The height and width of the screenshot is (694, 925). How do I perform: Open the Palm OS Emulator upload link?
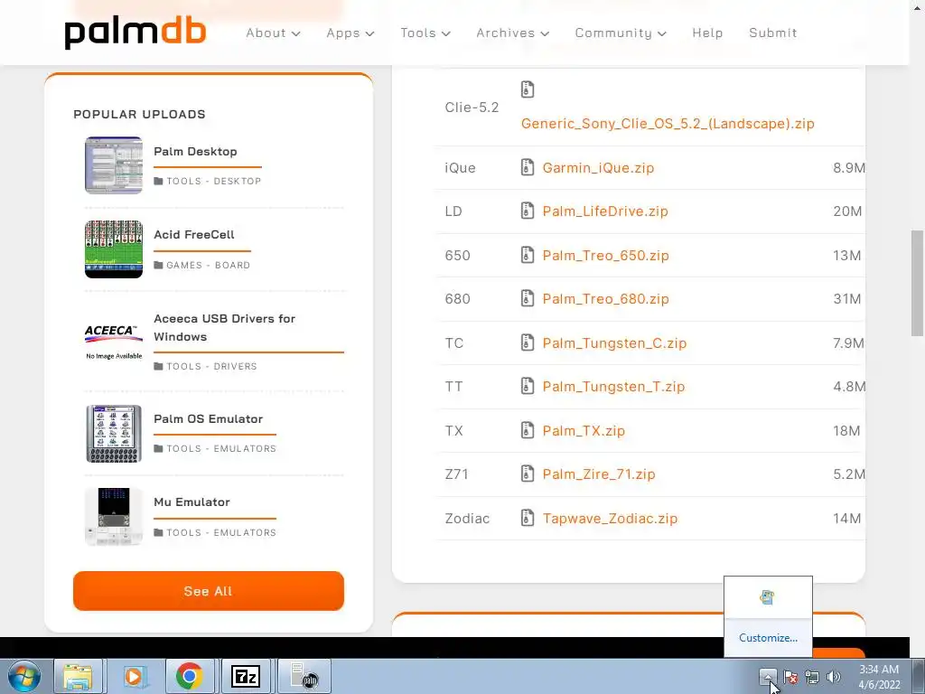tap(209, 418)
